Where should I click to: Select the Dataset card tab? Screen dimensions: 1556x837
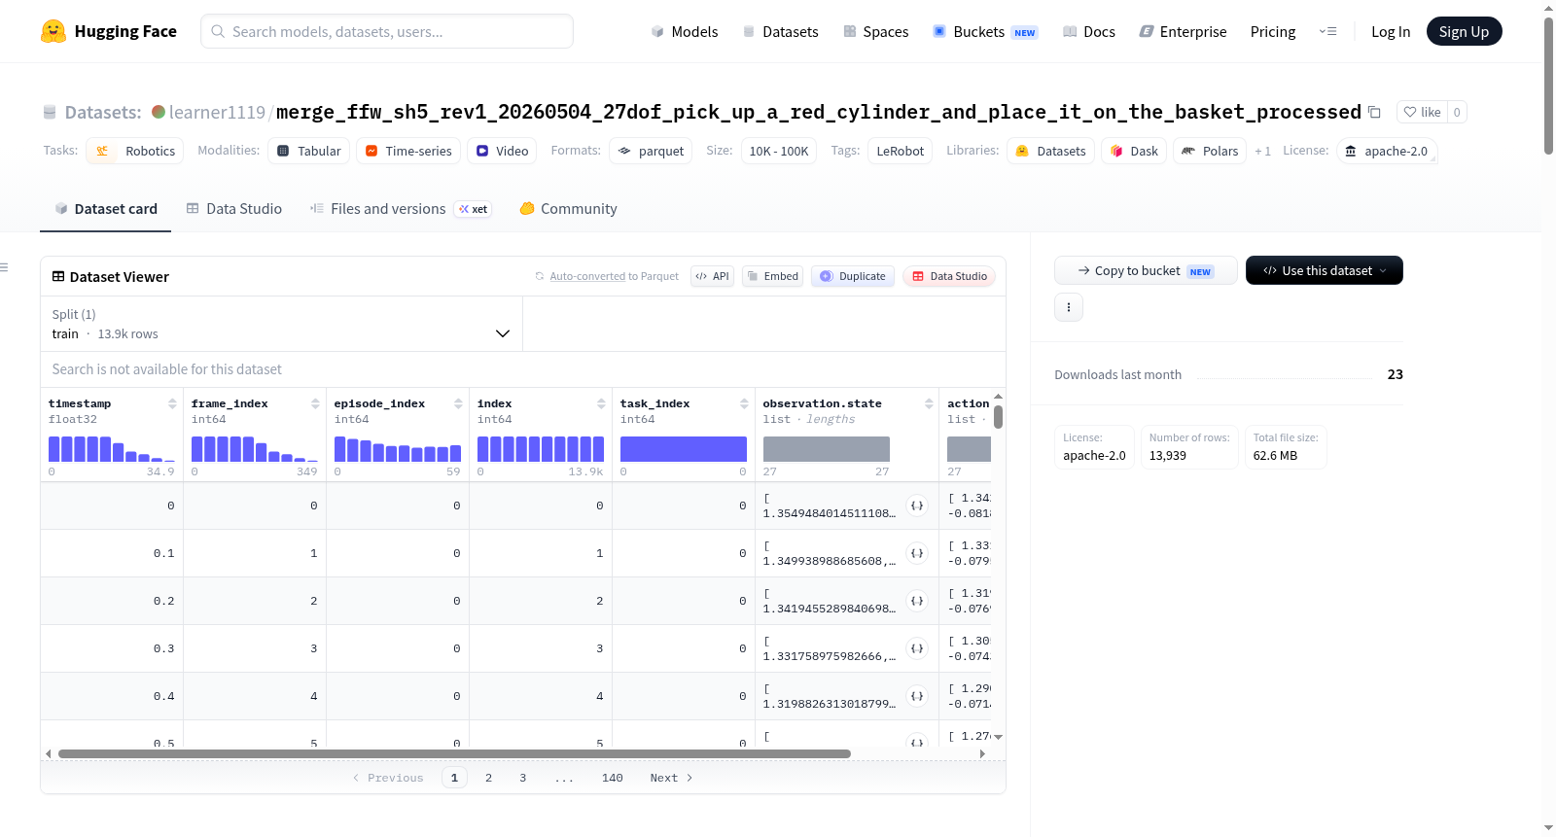pos(106,209)
